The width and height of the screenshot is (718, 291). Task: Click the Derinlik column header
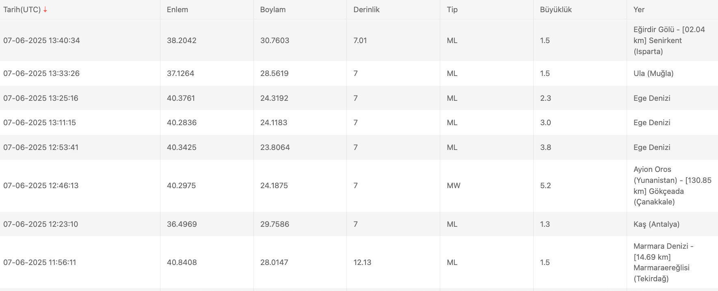366,10
